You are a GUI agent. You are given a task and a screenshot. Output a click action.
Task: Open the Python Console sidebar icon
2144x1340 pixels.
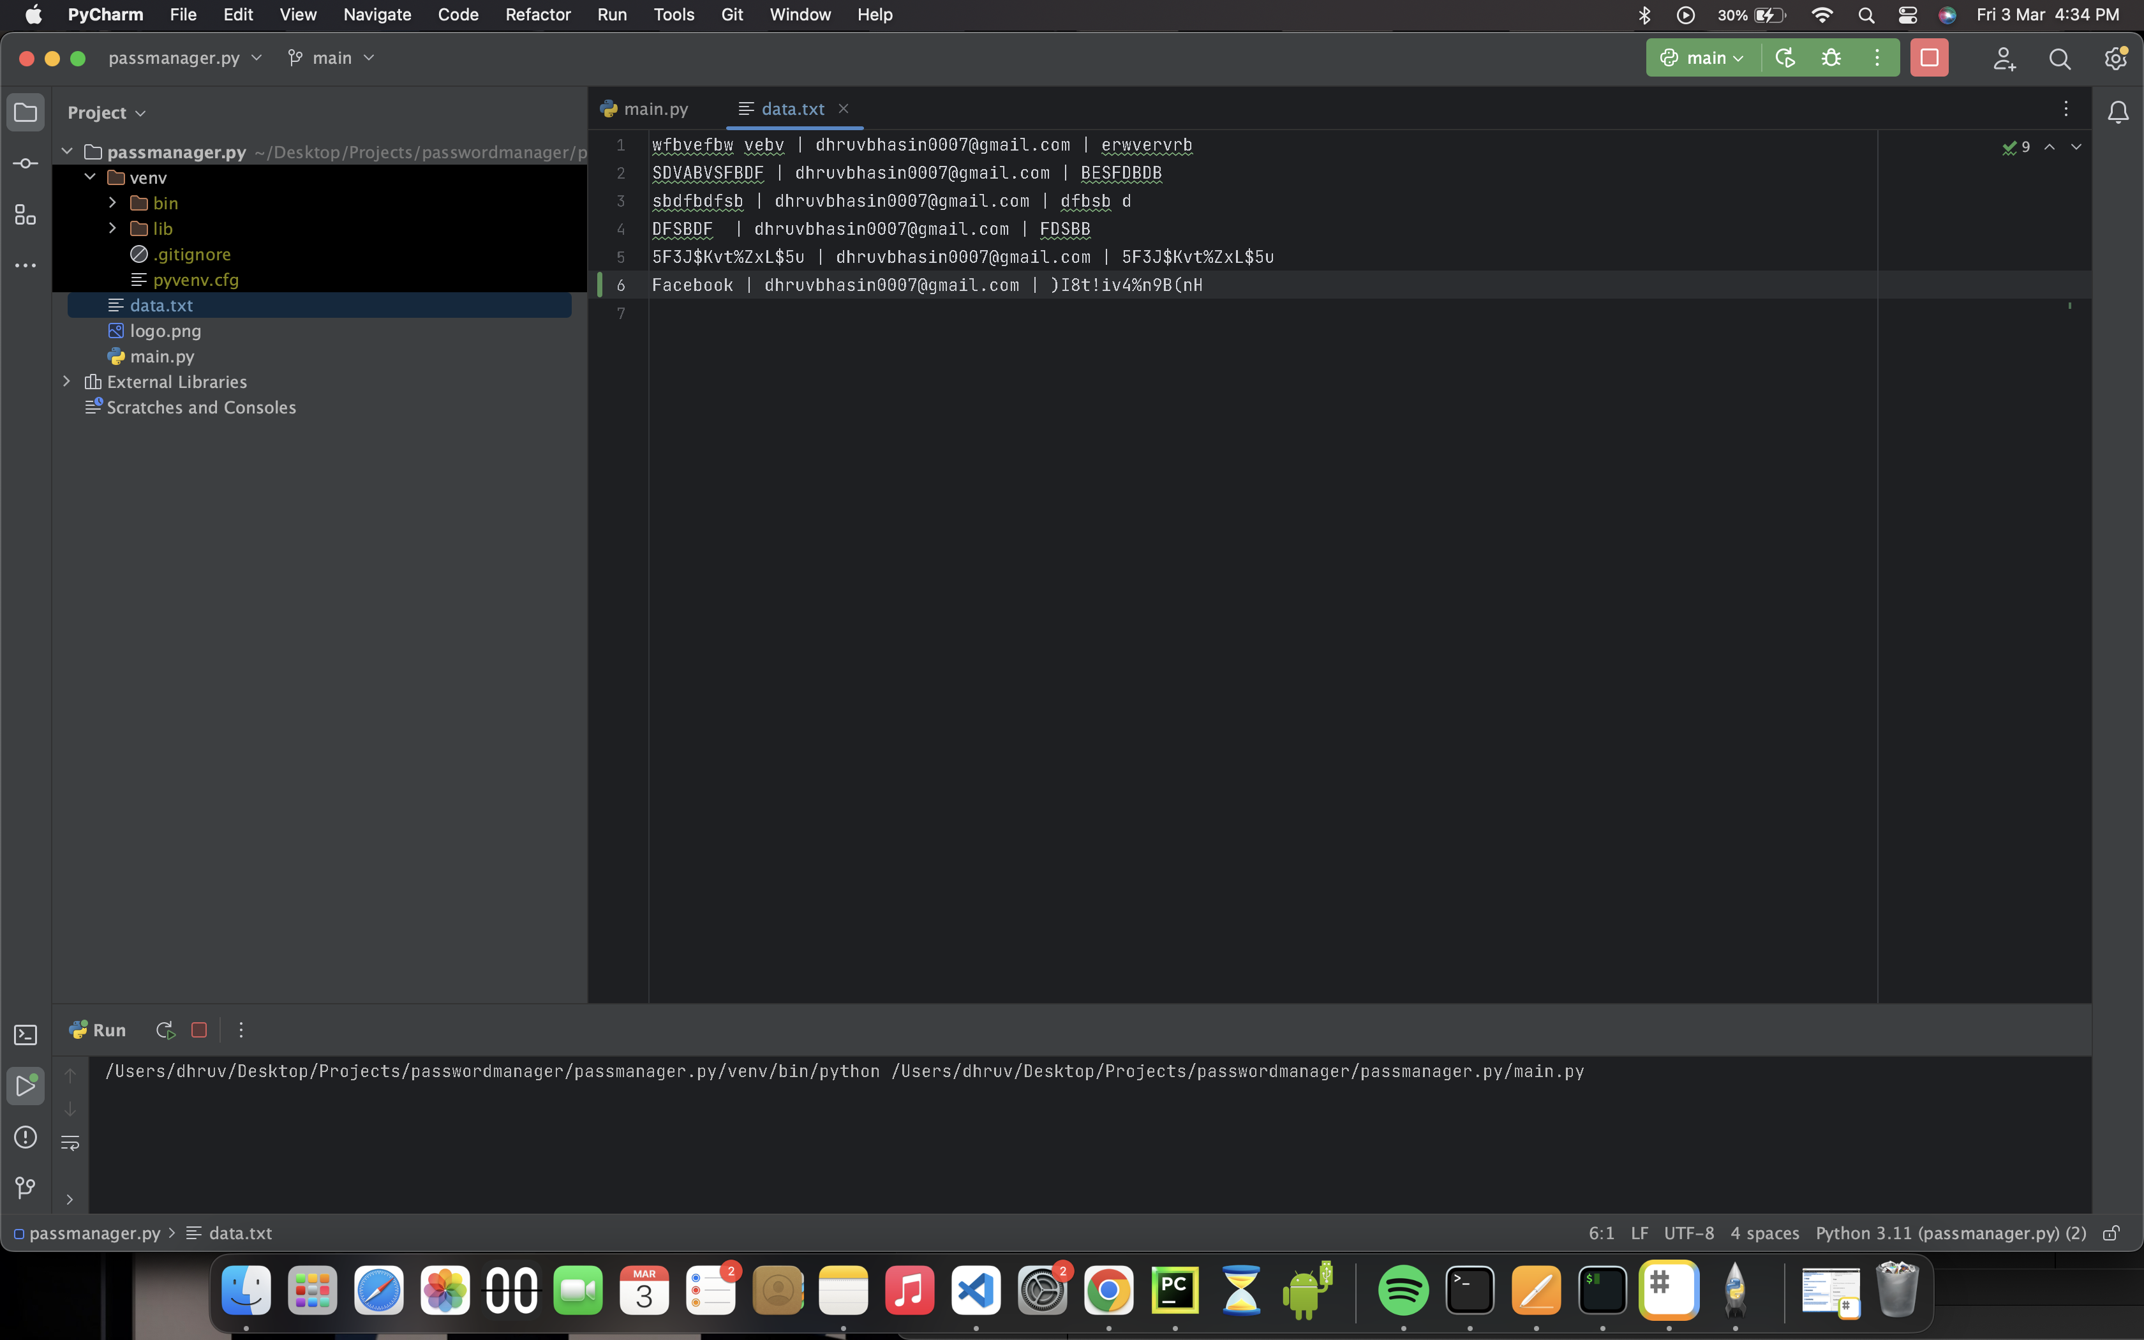pyautogui.click(x=26, y=1034)
